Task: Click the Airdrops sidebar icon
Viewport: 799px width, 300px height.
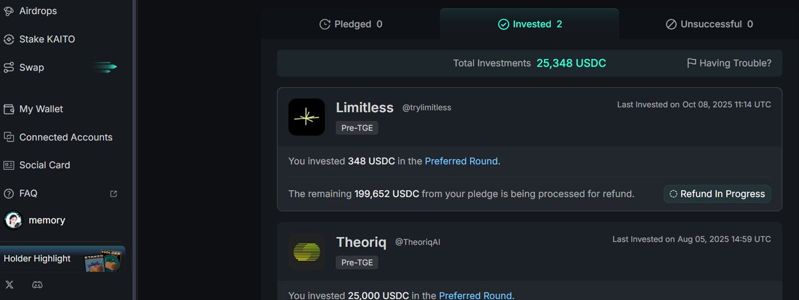Action: click(9, 11)
